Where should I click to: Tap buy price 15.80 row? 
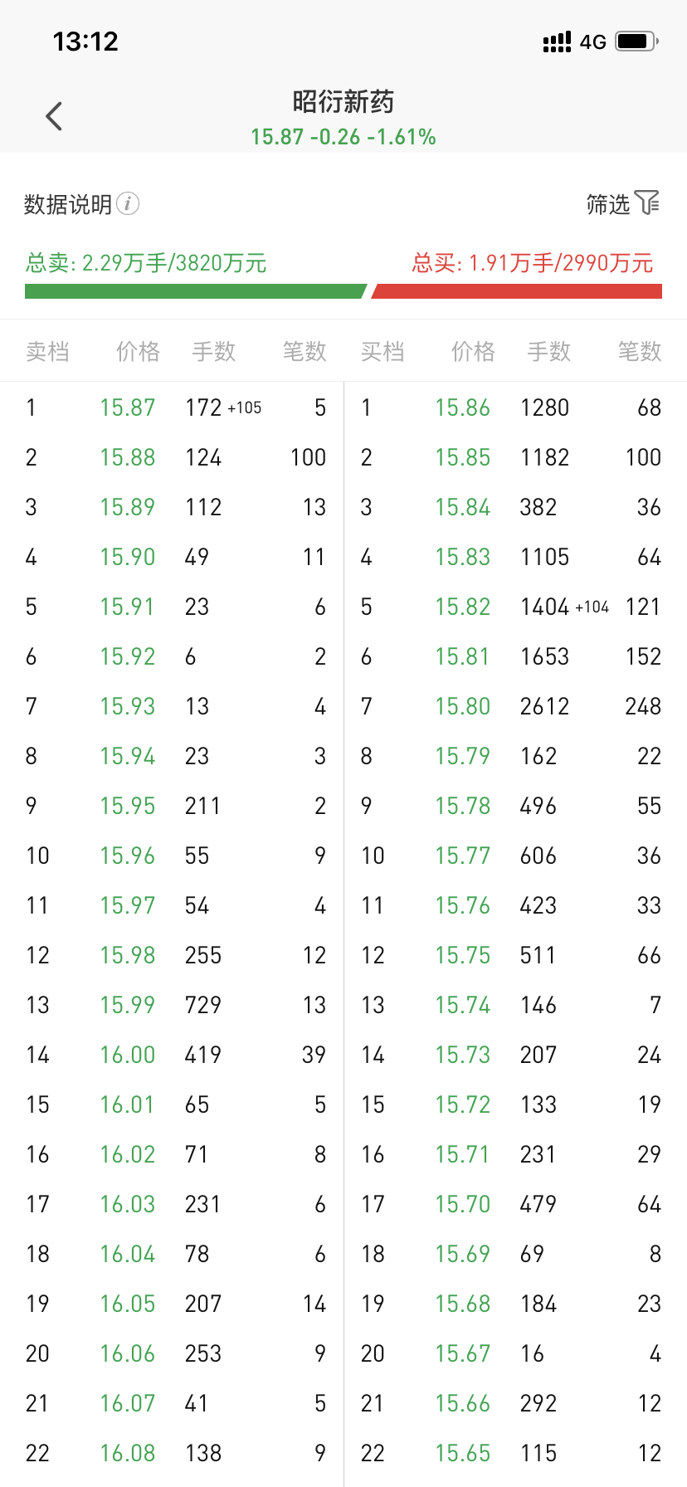click(463, 706)
